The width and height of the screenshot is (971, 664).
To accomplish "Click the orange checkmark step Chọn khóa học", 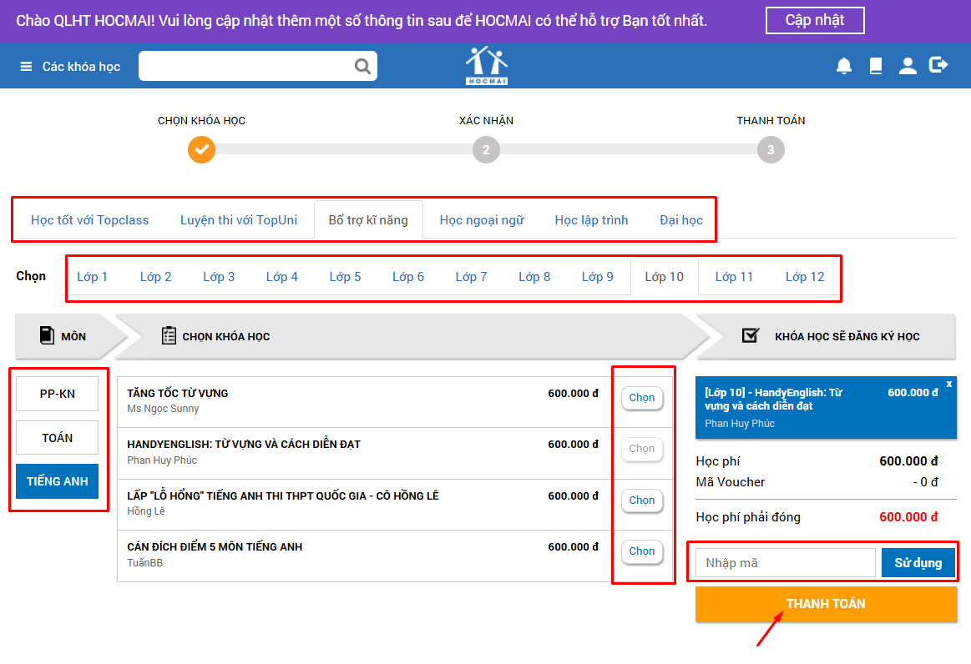I will click(201, 150).
